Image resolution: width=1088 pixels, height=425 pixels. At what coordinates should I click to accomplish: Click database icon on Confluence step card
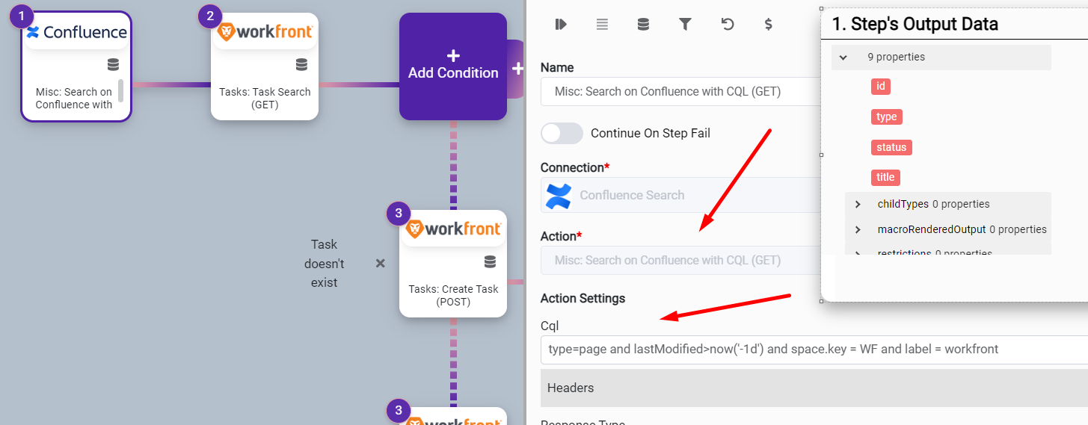[x=113, y=64]
